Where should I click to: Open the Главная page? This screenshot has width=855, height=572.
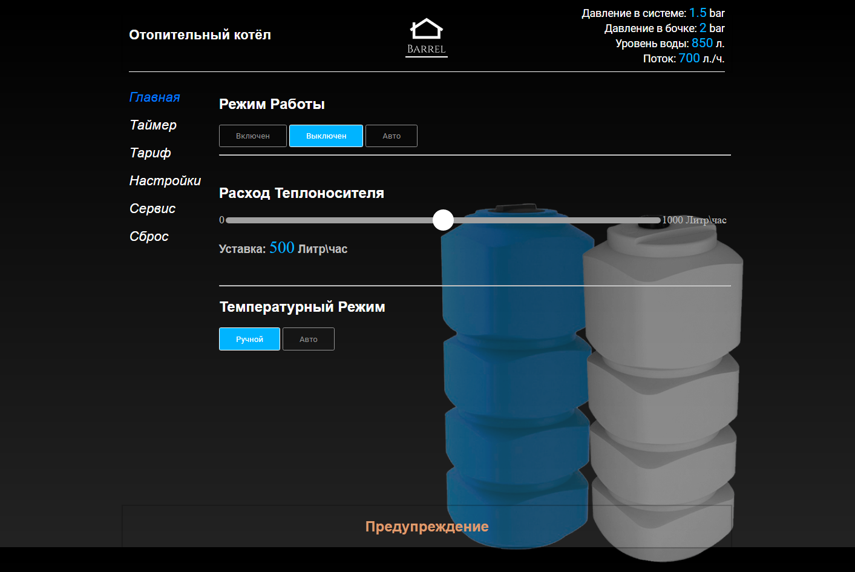coord(155,97)
